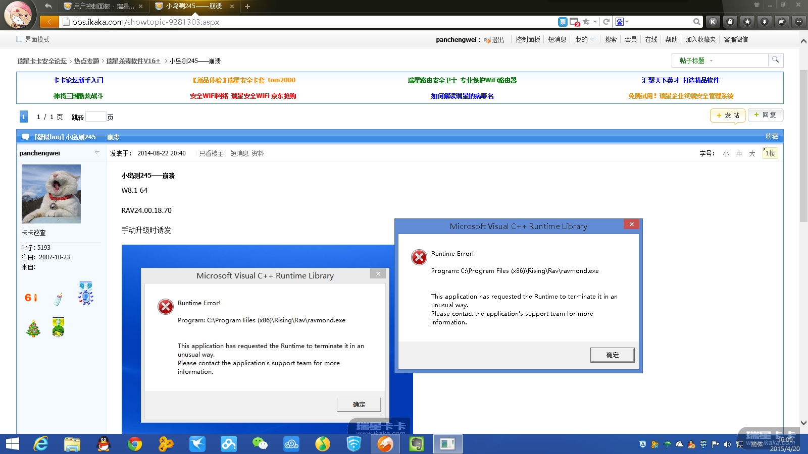Open the favorites star dropdown arrow in the address bar
This screenshot has height=454, width=808.
pyautogui.click(x=595, y=22)
